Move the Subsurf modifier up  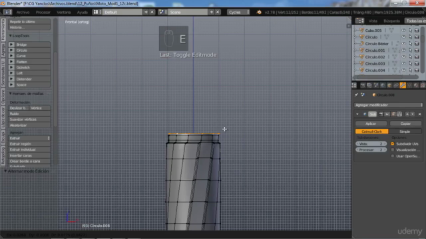pos(407,114)
